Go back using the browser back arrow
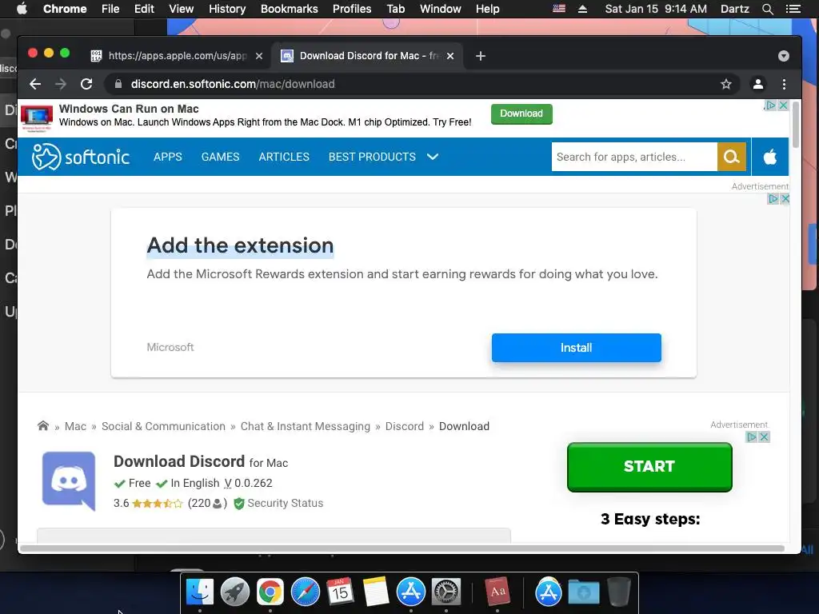Image resolution: width=819 pixels, height=614 pixels. point(35,84)
